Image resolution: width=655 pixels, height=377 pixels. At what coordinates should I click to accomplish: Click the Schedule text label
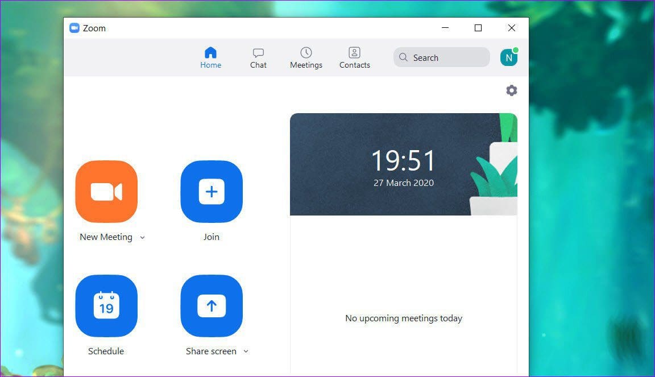pyautogui.click(x=106, y=351)
